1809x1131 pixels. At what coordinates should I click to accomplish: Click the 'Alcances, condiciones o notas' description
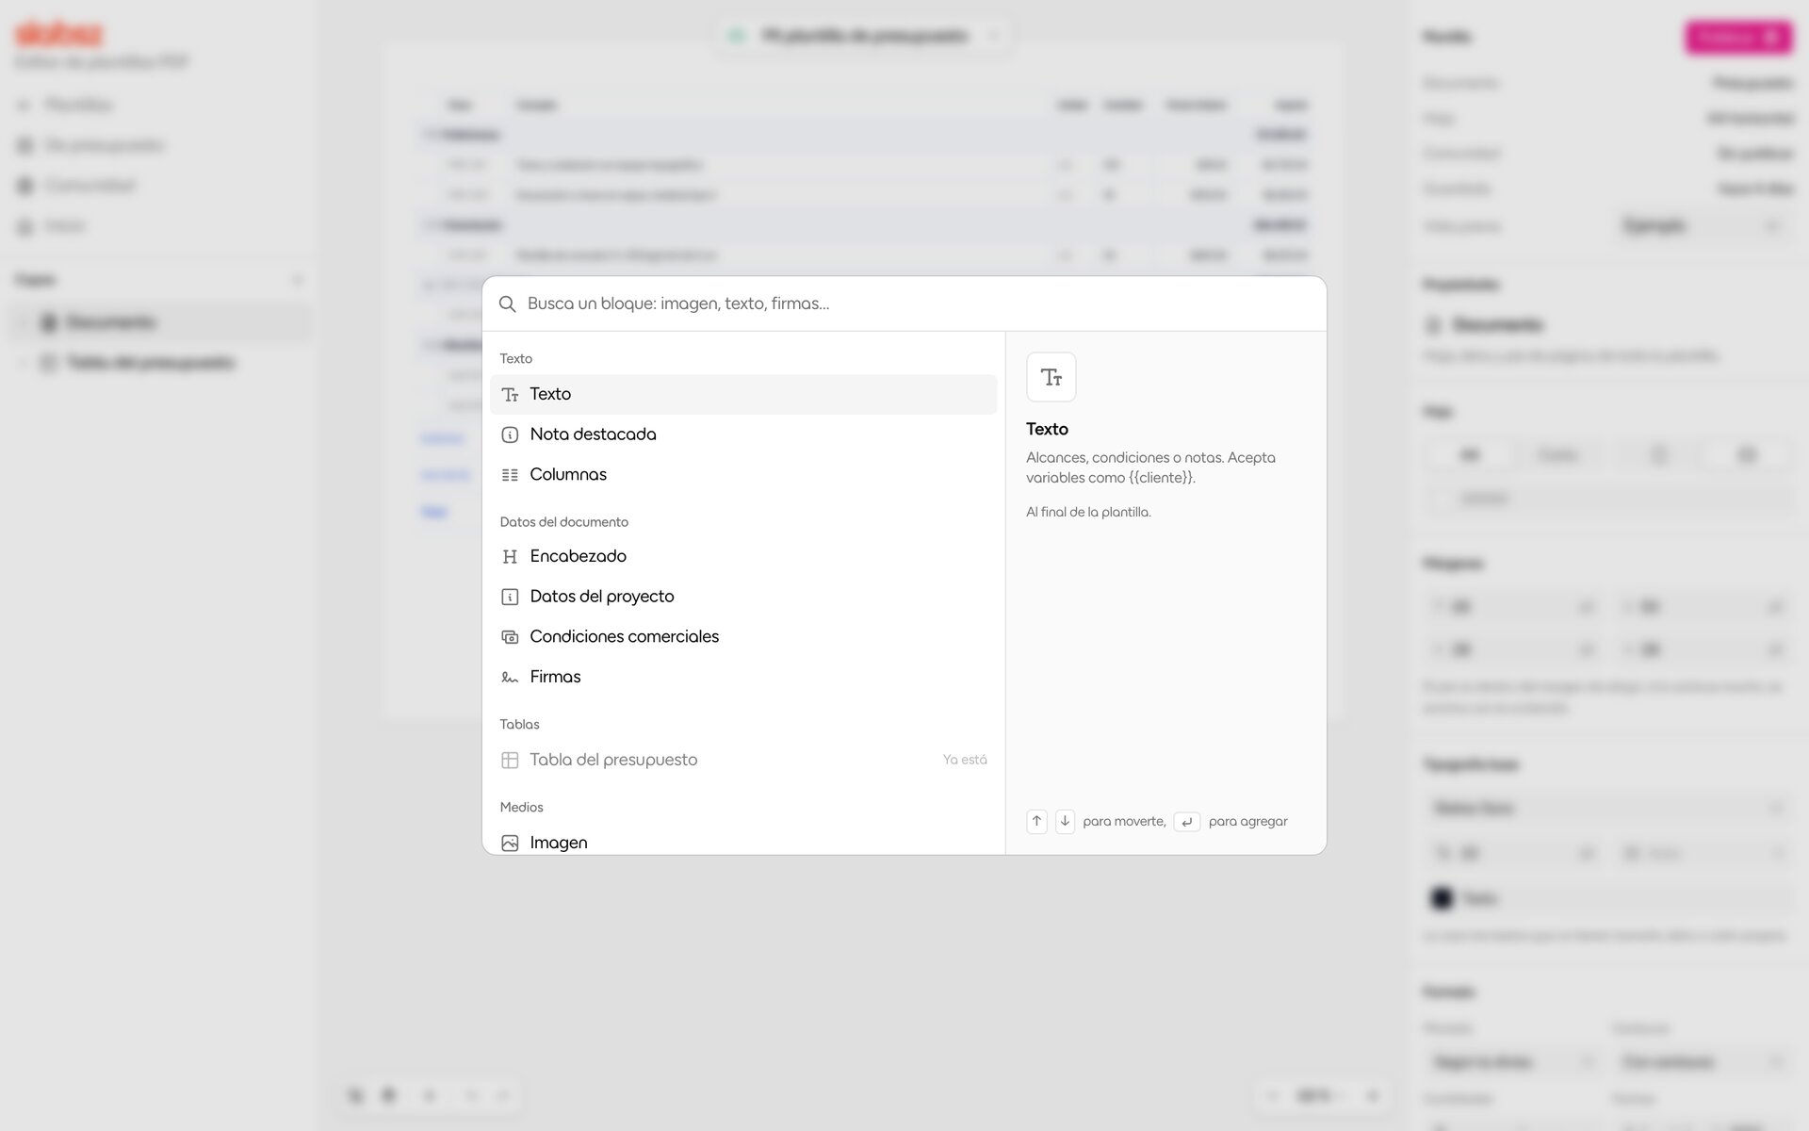(1150, 467)
